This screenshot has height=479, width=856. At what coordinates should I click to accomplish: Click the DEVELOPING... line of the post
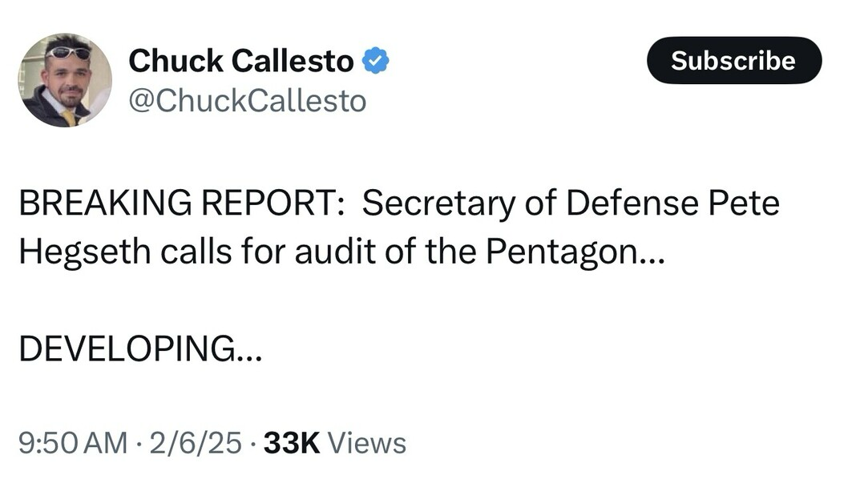[139, 348]
